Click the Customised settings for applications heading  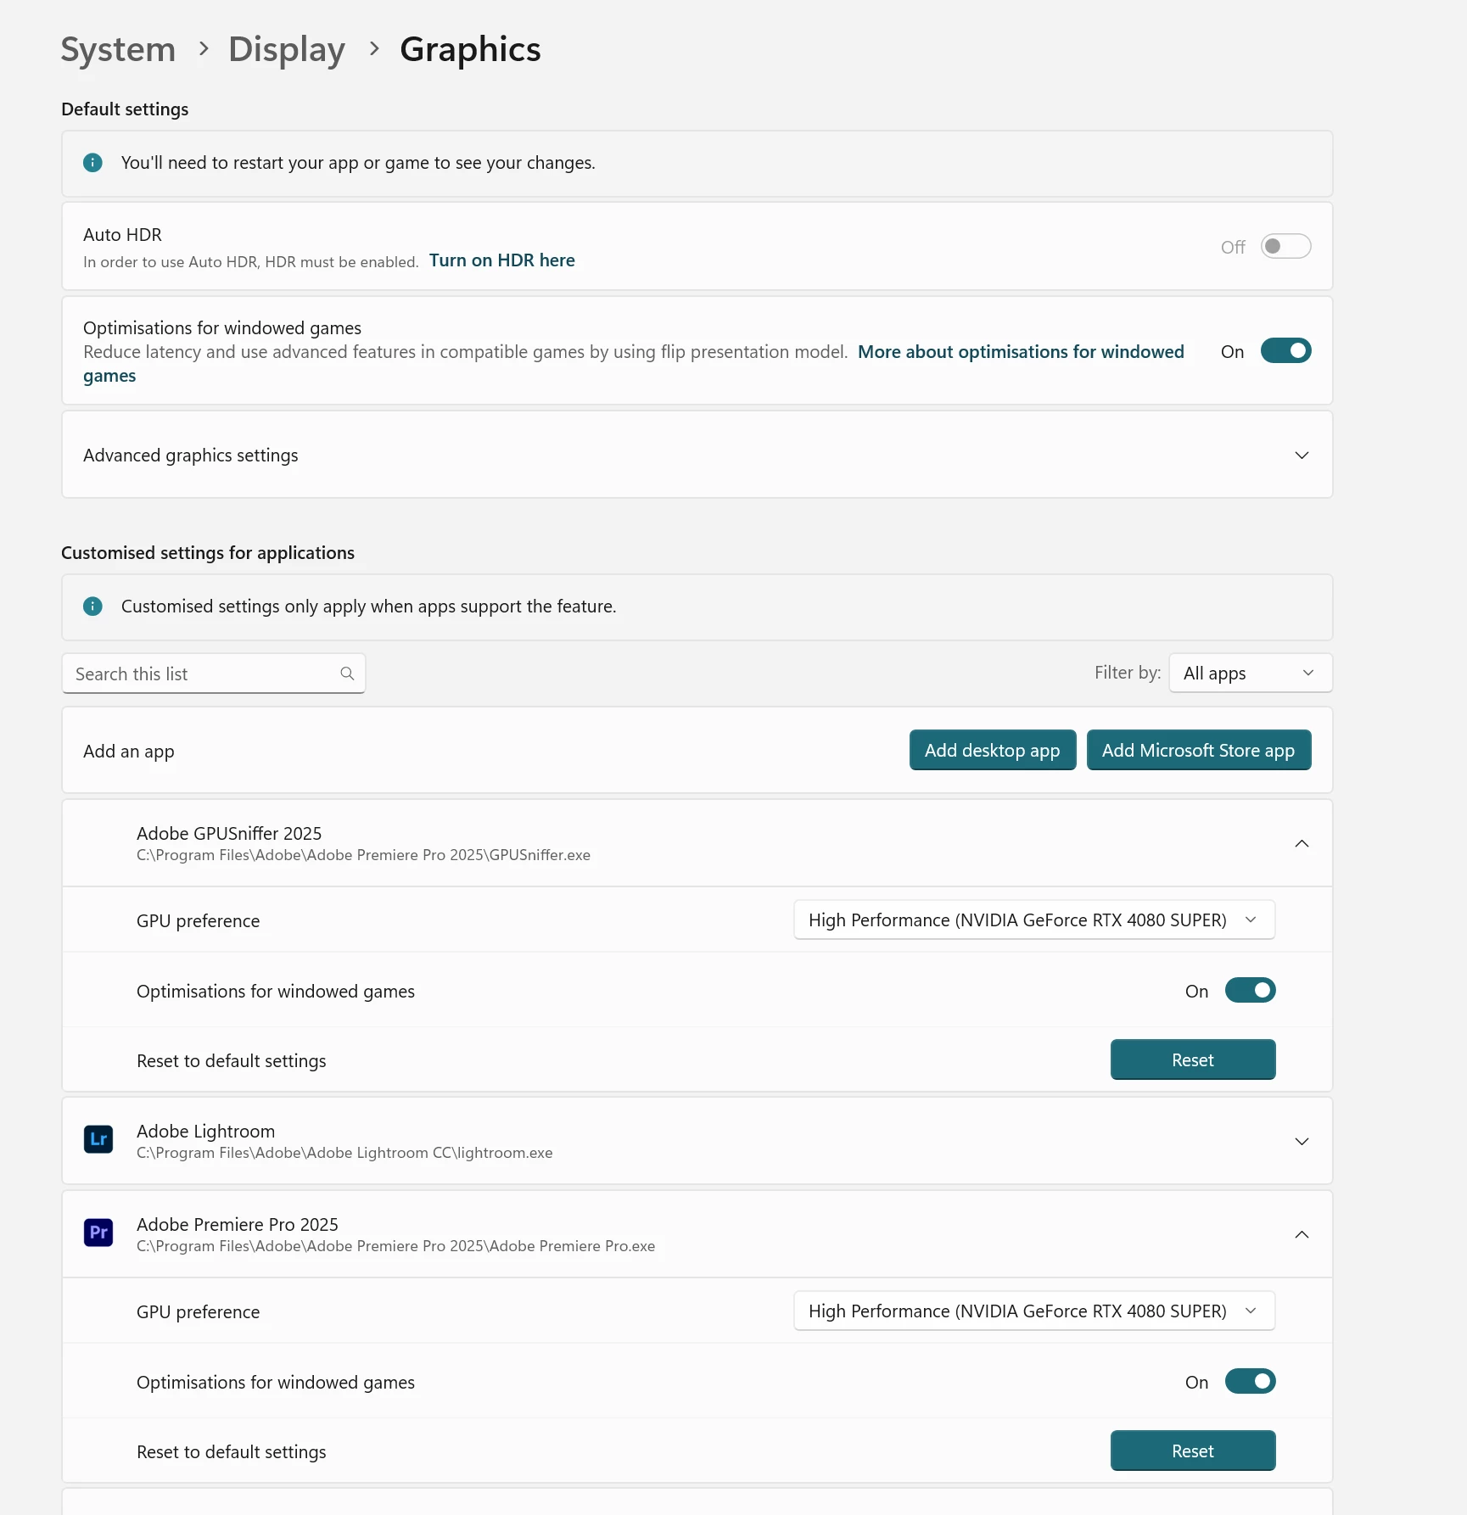(208, 553)
